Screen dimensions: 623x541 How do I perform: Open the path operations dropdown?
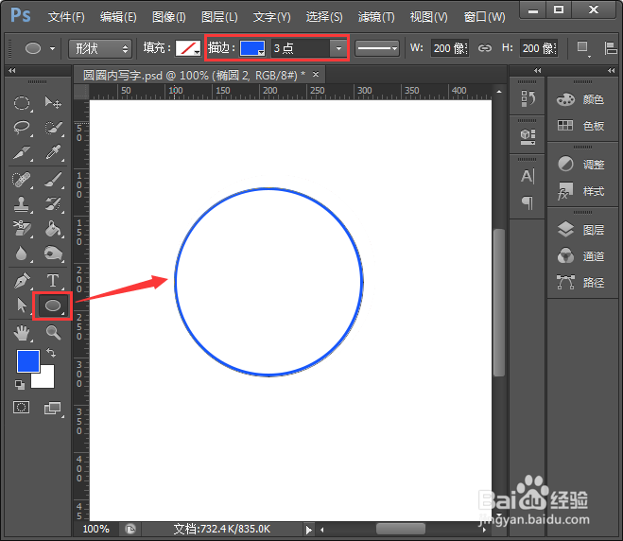583,48
